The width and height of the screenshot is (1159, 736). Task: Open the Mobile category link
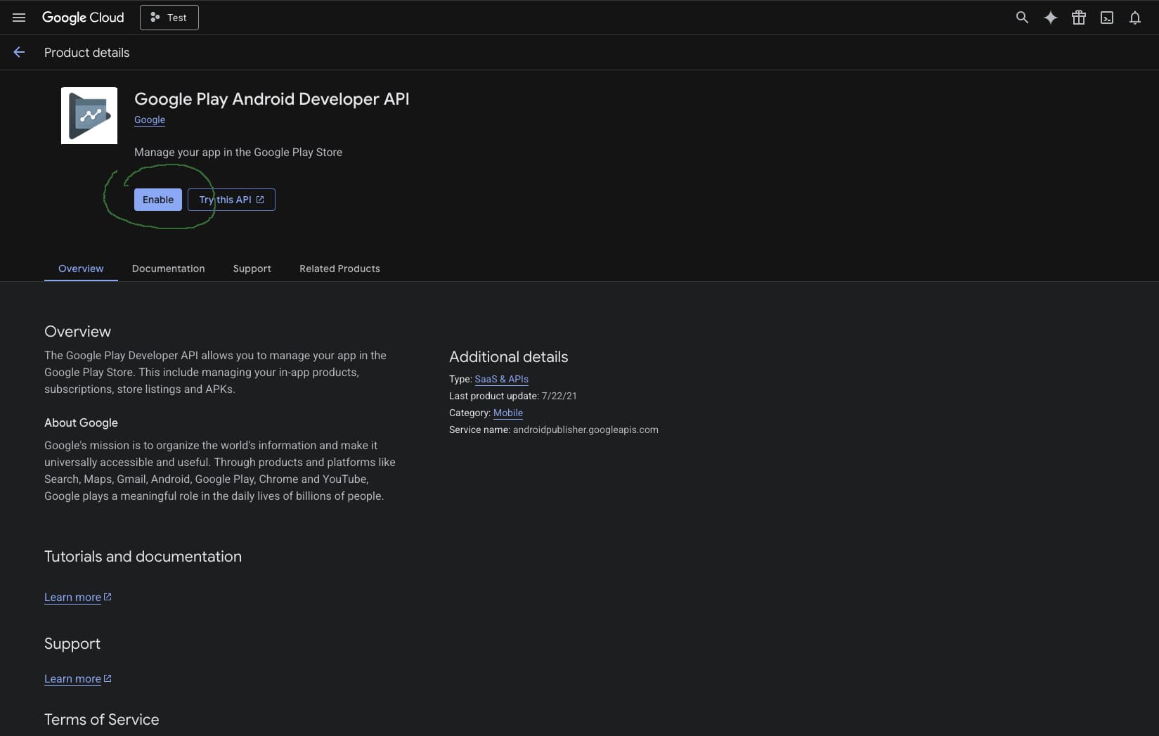pos(508,413)
